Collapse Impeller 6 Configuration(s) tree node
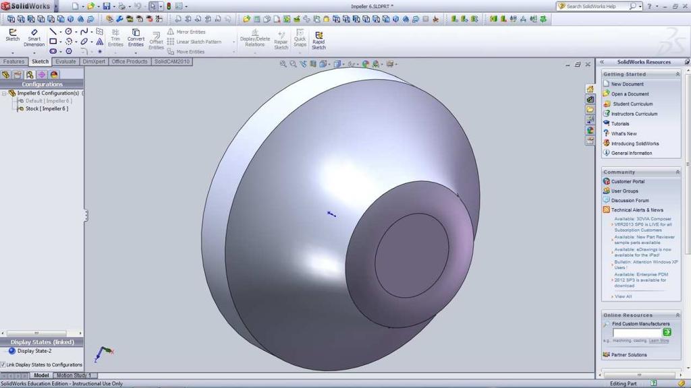Screen dimensions: 691x388 tap(4, 93)
